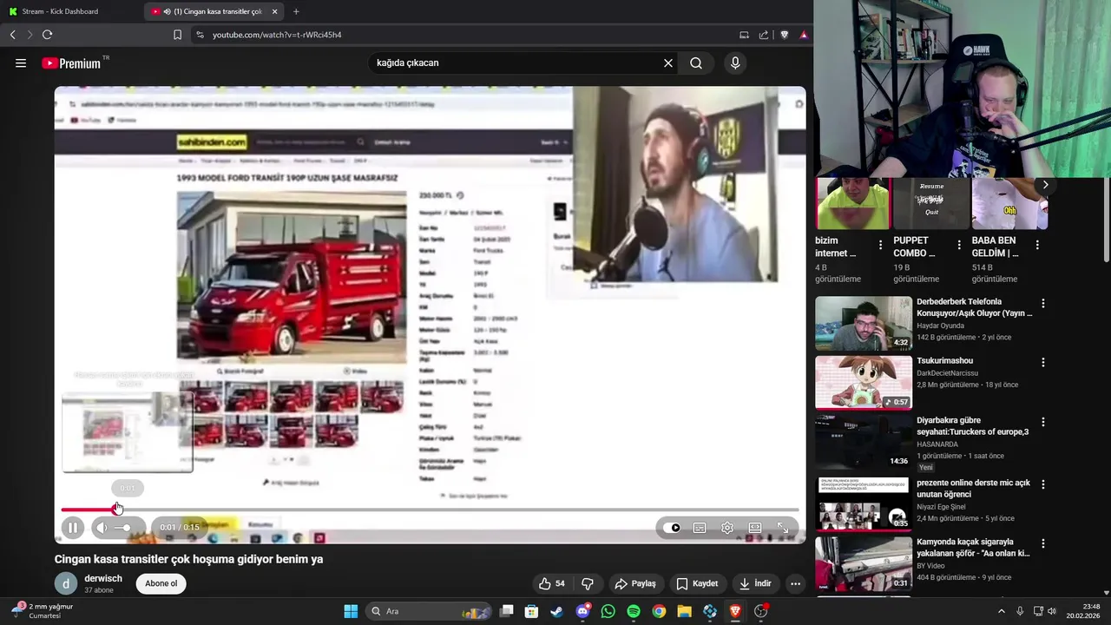Image resolution: width=1111 pixels, height=625 pixels.
Task: Open the Brave Rewards triangle icon
Action: point(804,35)
